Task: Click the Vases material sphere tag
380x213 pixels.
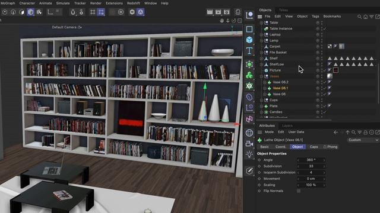Action: (x=330, y=76)
